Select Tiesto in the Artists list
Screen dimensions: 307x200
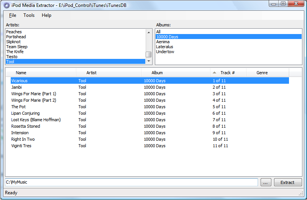coord(76,57)
